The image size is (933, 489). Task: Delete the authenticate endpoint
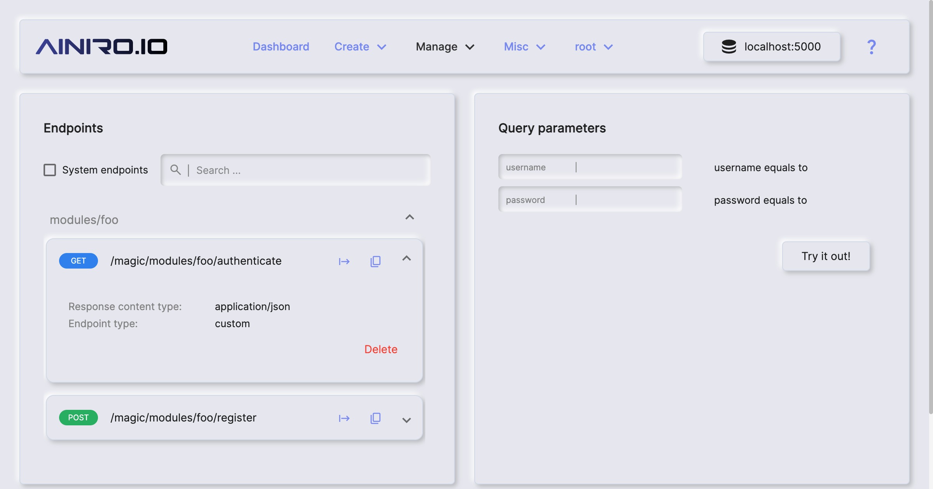click(381, 349)
